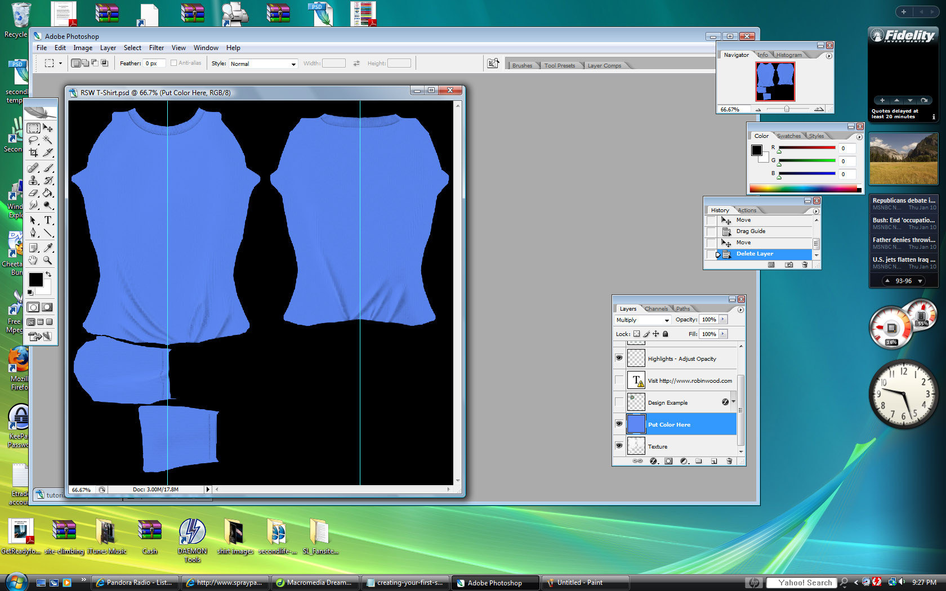Click the Delete Layer history step
Viewport: 946px width, 591px height.
click(755, 254)
